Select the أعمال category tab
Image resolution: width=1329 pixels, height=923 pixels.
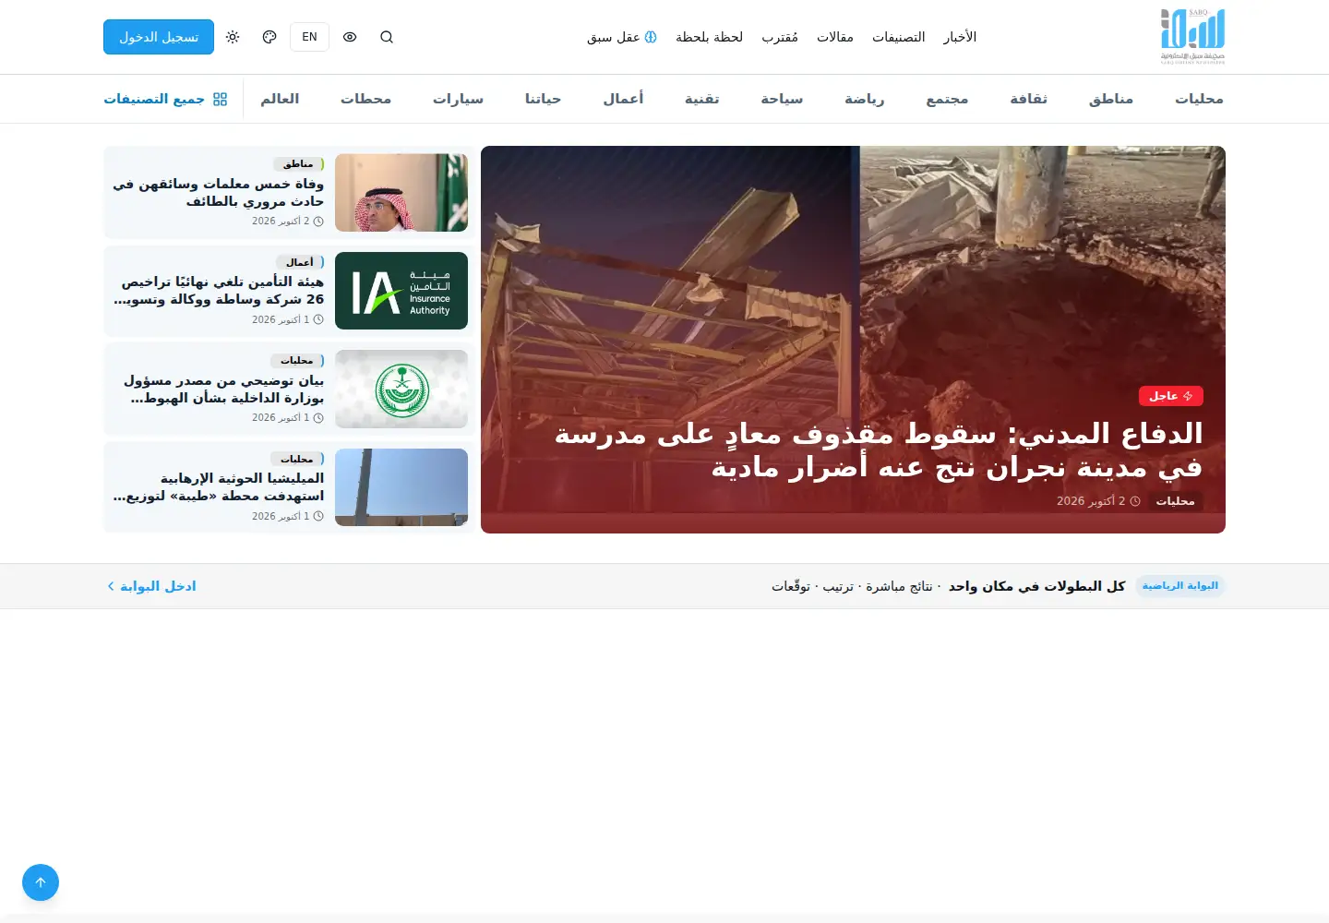coord(623,99)
